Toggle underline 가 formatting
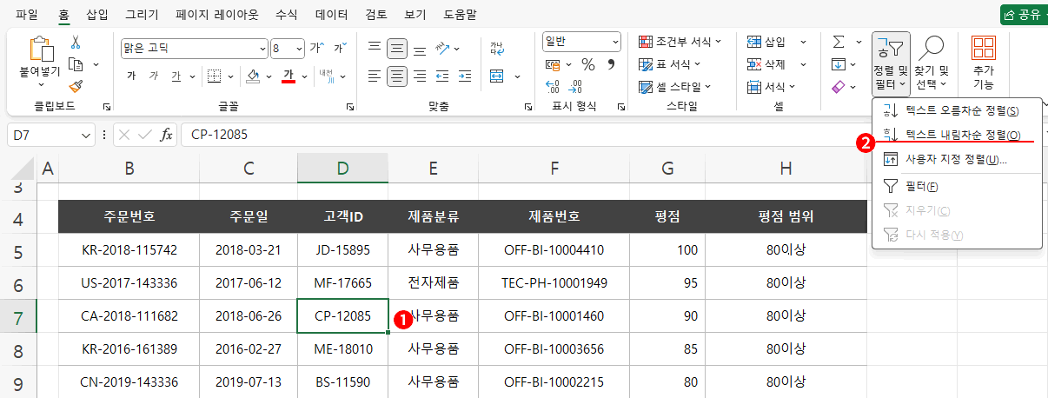 (x=176, y=76)
